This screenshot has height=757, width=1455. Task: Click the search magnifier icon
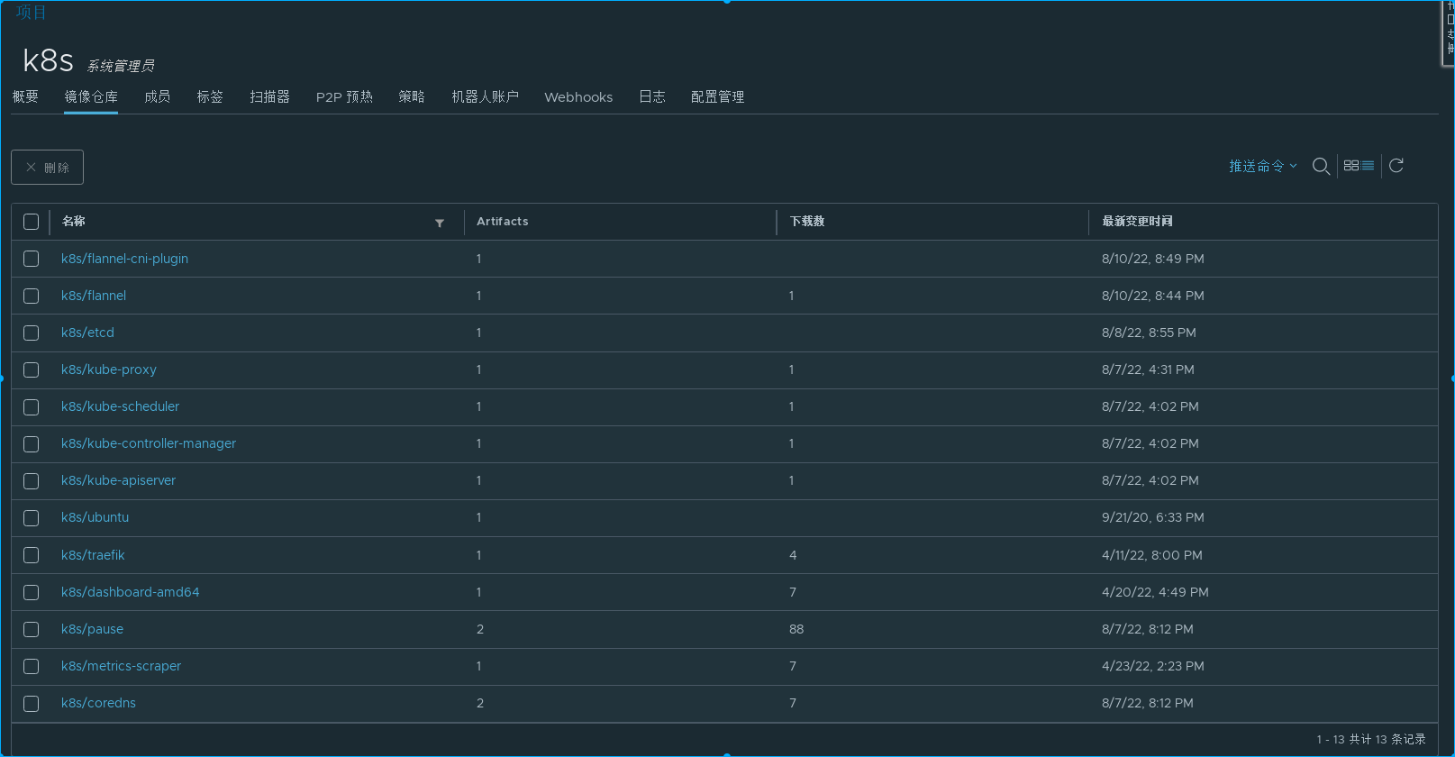(x=1321, y=166)
